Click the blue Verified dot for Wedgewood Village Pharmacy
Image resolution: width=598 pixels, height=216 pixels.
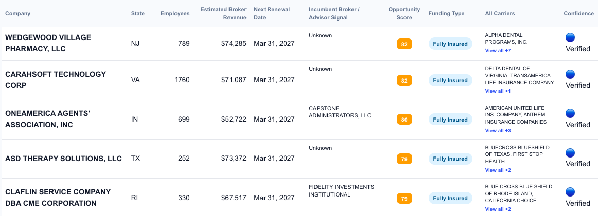[570, 37]
